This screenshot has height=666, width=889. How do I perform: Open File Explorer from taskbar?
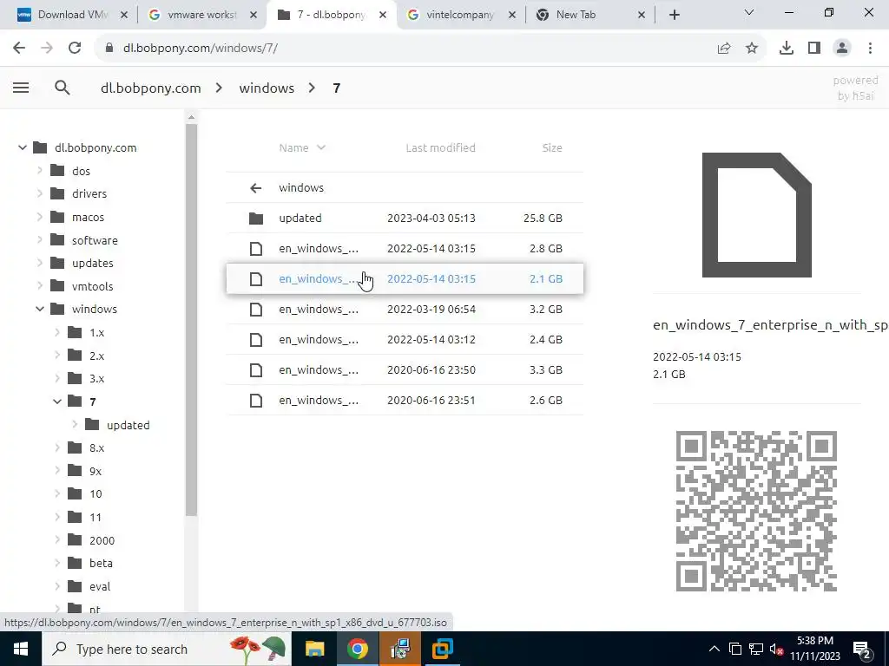(314, 649)
